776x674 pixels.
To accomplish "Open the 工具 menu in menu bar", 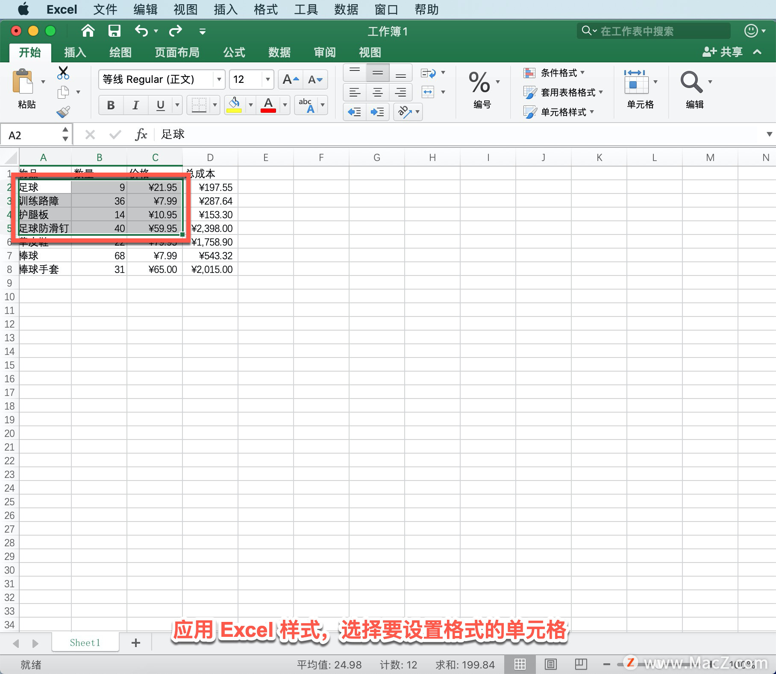I will [x=306, y=9].
